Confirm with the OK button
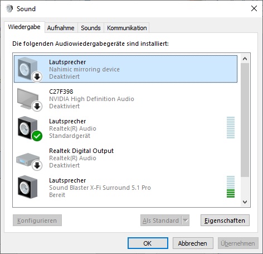This screenshot has height=254, width=263. 148,243
